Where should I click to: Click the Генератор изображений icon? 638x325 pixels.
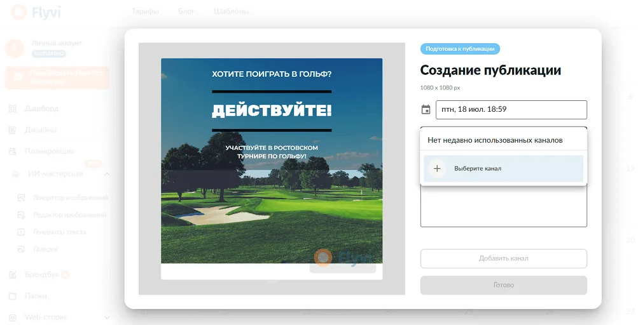click(21, 198)
